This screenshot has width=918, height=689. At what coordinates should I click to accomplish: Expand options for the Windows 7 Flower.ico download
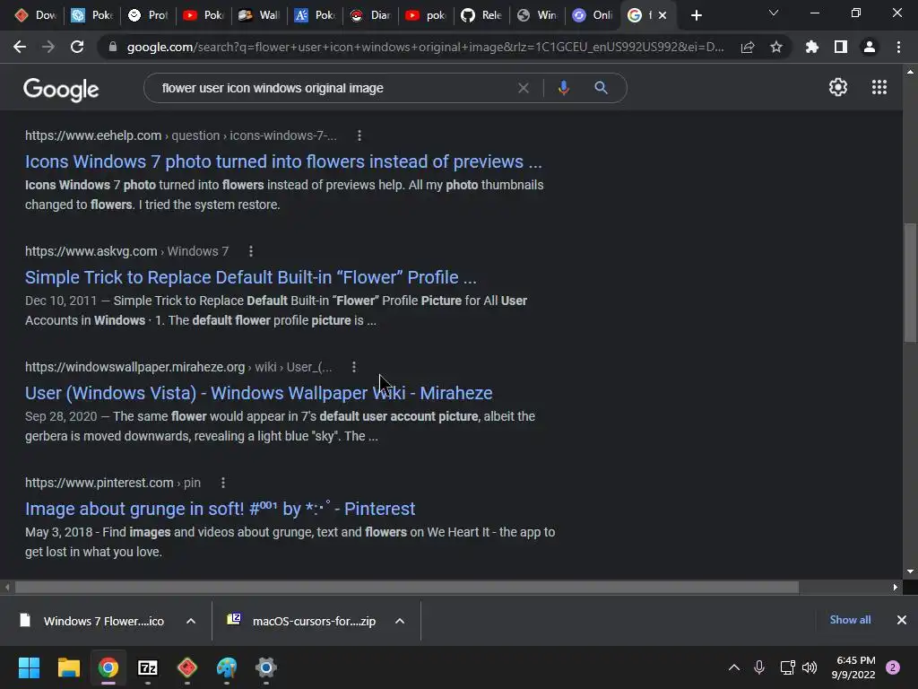pyautogui.click(x=191, y=621)
